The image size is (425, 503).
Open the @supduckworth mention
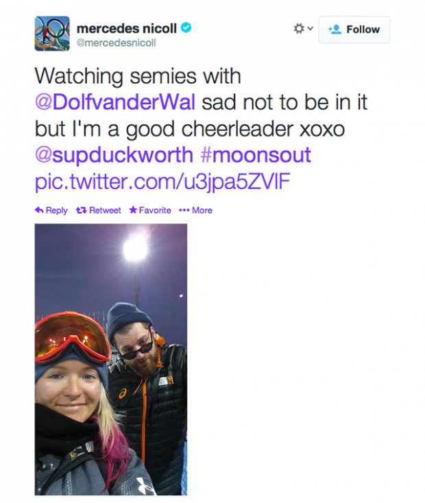pos(114,155)
